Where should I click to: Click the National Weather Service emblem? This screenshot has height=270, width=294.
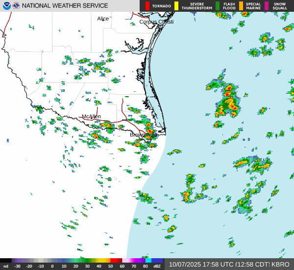coord(16,6)
